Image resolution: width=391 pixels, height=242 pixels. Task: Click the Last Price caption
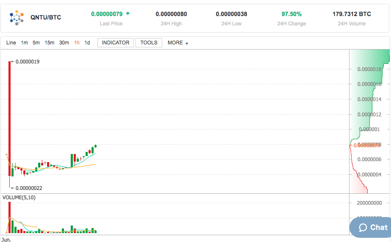tap(111, 24)
